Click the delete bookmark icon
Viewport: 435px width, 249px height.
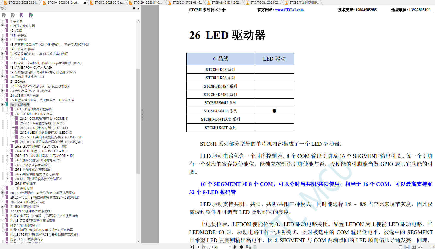tap(4, 15)
